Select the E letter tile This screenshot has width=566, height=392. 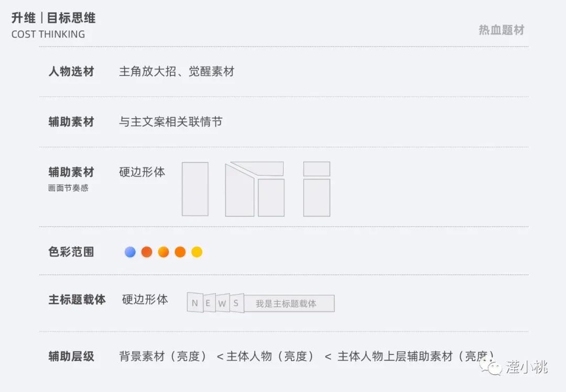point(209,303)
